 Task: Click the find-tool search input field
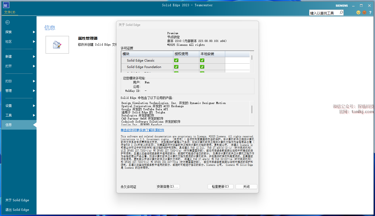point(324,13)
